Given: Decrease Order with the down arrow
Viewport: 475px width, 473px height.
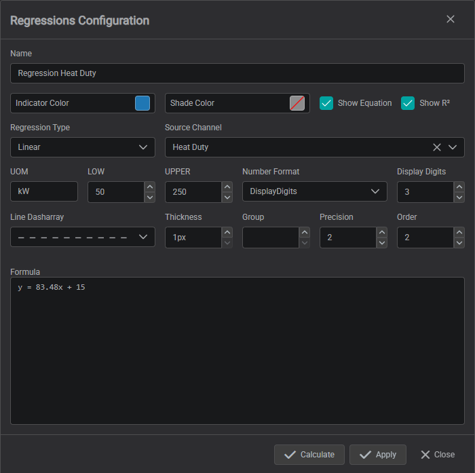Looking at the screenshot, I should click(459, 243).
